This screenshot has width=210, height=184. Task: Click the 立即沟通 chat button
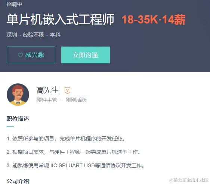[86, 55]
